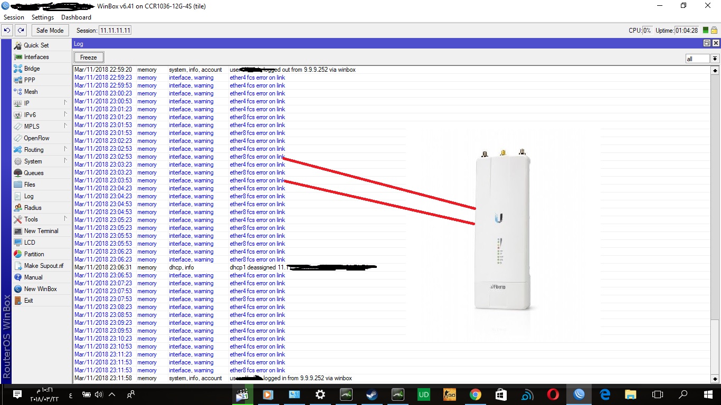Open the LCD settings
721x405 pixels.
(30, 243)
